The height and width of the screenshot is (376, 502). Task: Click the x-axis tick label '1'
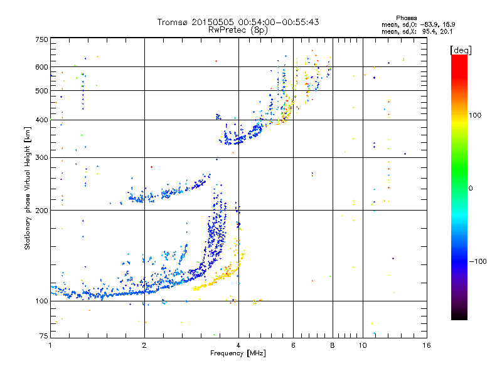50,345
